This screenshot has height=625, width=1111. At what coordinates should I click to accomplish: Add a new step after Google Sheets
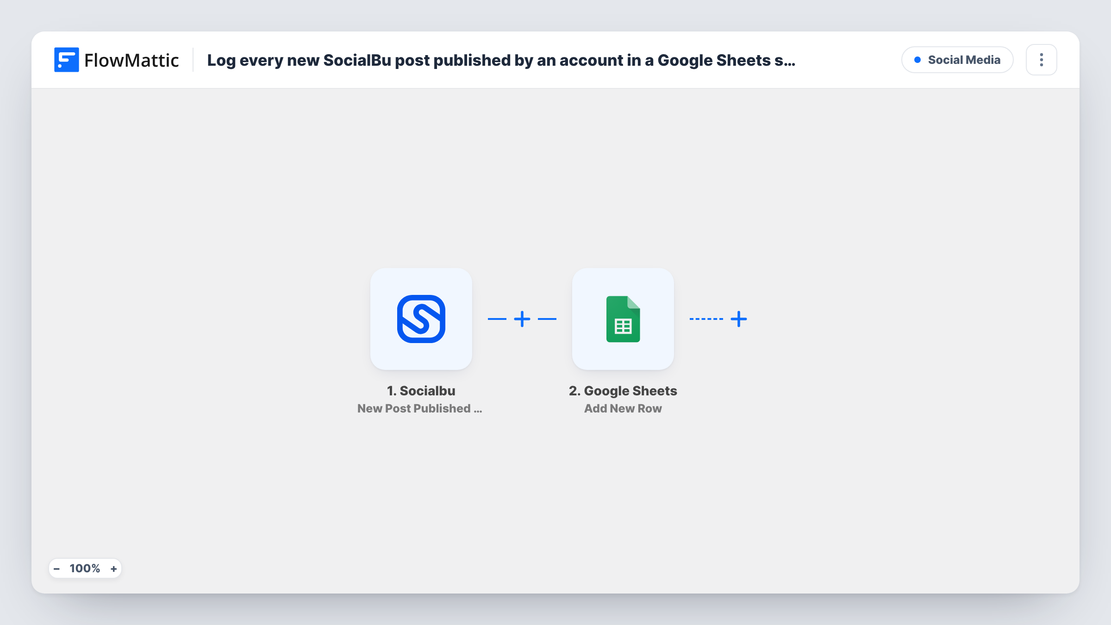point(739,319)
